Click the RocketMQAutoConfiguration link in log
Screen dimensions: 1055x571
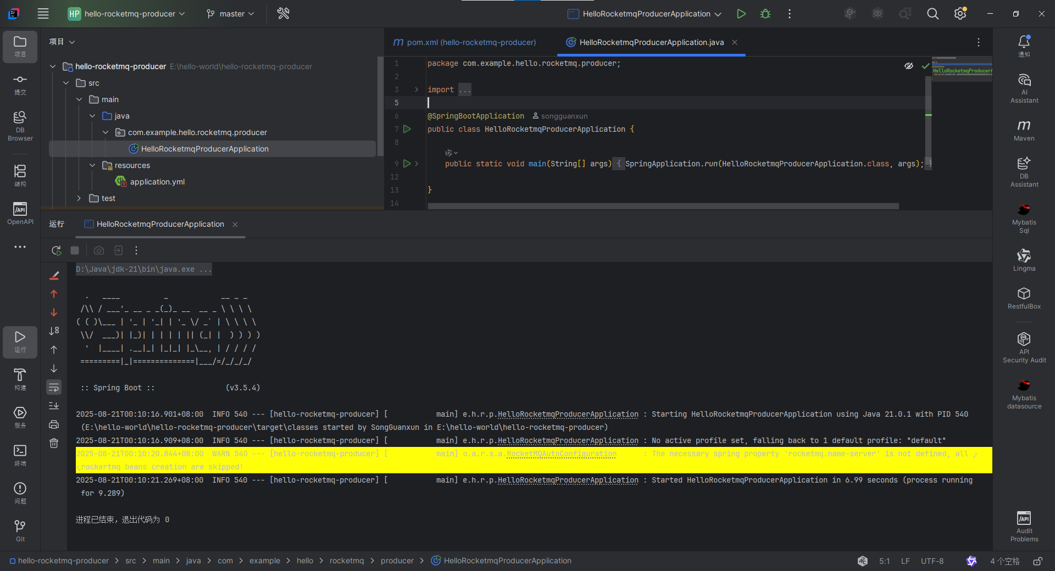561,454
